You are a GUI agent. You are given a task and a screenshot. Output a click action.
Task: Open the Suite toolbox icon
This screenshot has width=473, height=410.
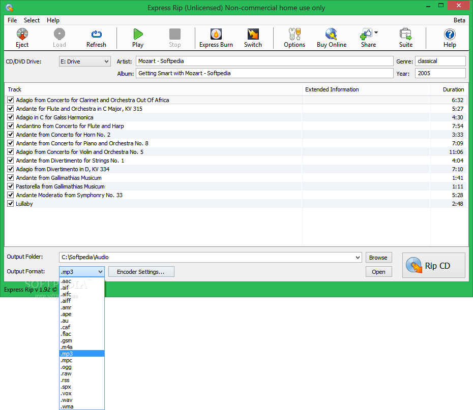[405, 34]
